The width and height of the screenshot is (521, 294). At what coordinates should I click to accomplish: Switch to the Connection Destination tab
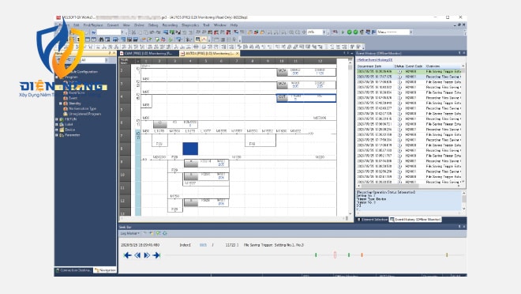click(73, 270)
